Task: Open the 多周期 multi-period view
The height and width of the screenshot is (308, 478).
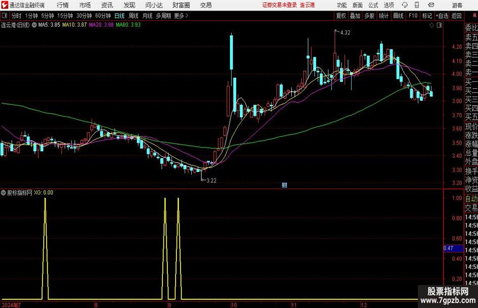Action: 163,16
